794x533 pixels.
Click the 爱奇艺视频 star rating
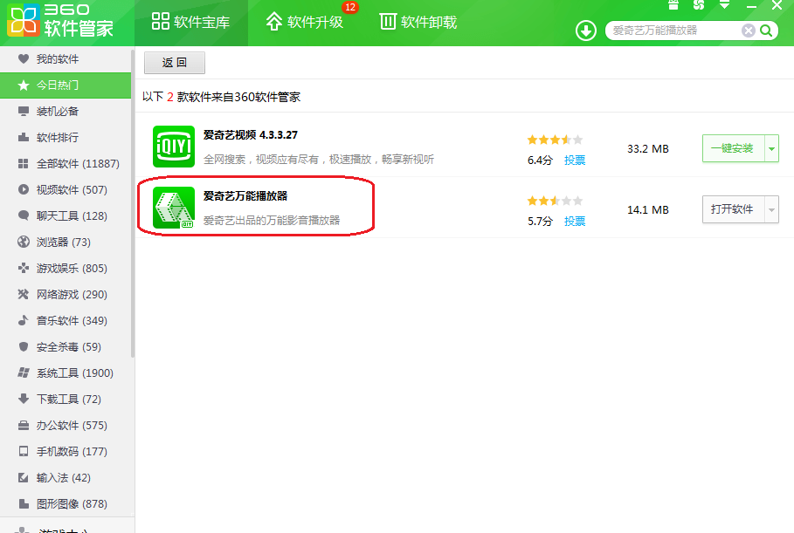point(555,140)
